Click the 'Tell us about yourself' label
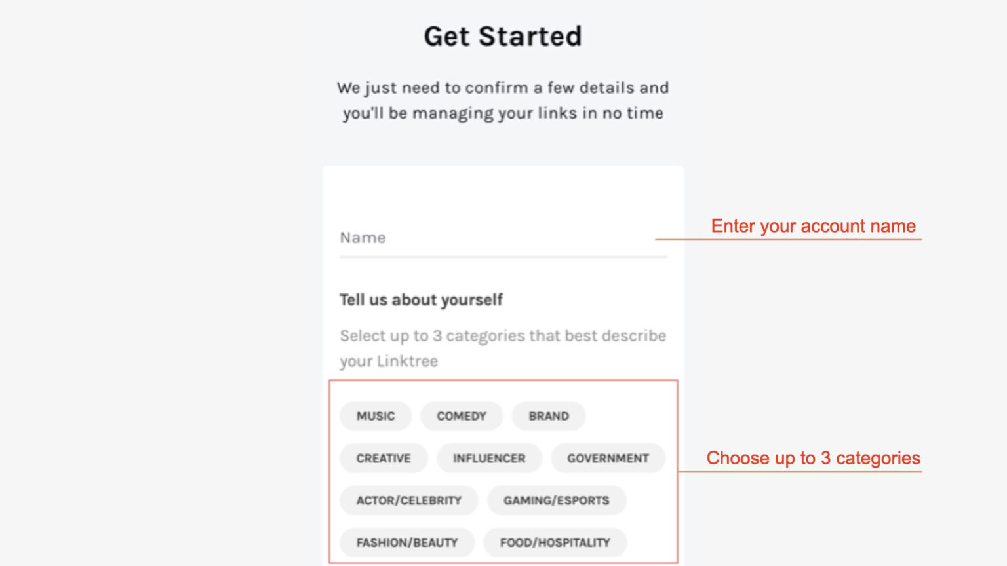This screenshot has width=1007, height=566. (421, 299)
